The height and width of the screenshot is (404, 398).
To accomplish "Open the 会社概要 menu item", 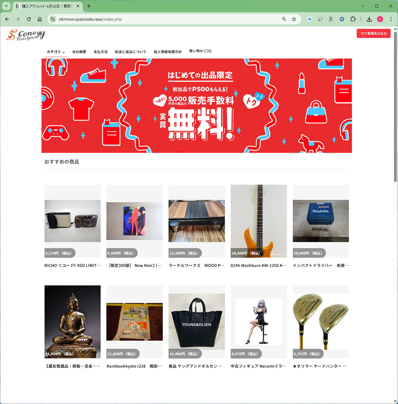I will pos(79,52).
